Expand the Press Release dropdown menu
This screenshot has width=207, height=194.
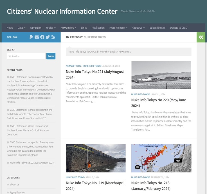(x=118, y=28)
